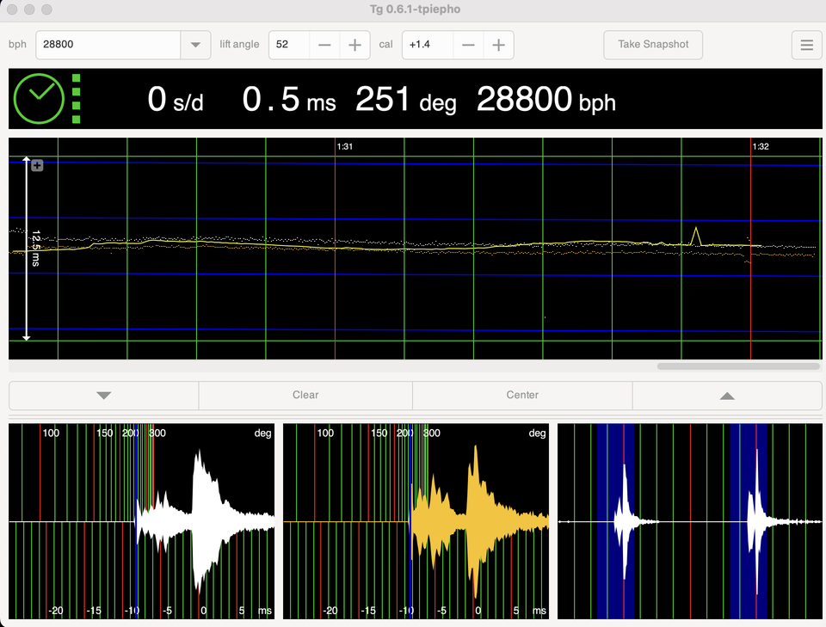Screen dimensions: 826x627
Task: Increase lift angle with plus button
Action: [x=354, y=46]
